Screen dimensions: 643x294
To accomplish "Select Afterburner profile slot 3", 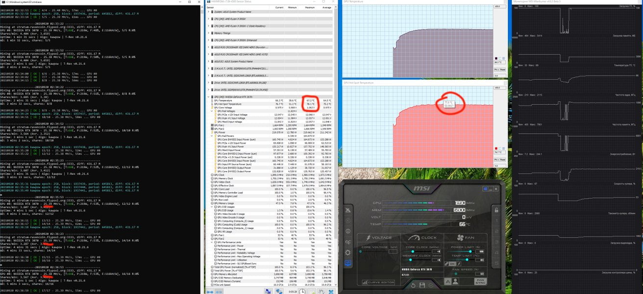I will coord(496,242).
